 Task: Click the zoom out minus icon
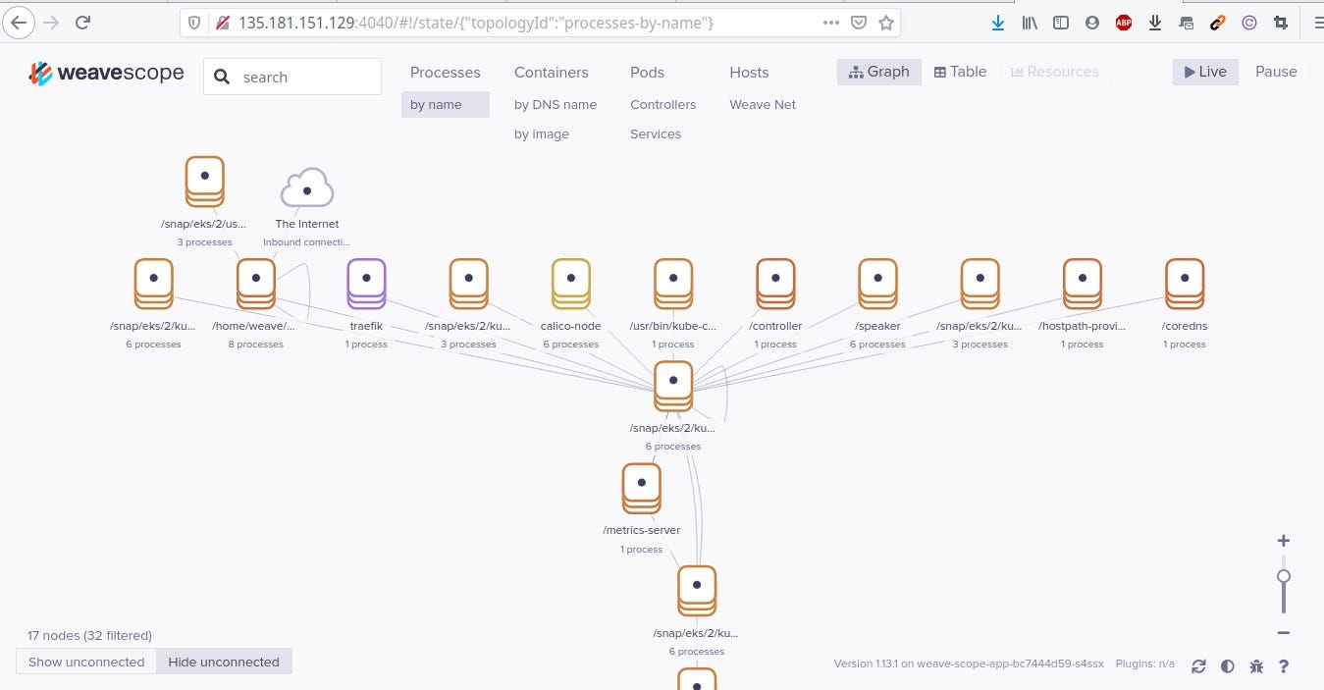1283,633
